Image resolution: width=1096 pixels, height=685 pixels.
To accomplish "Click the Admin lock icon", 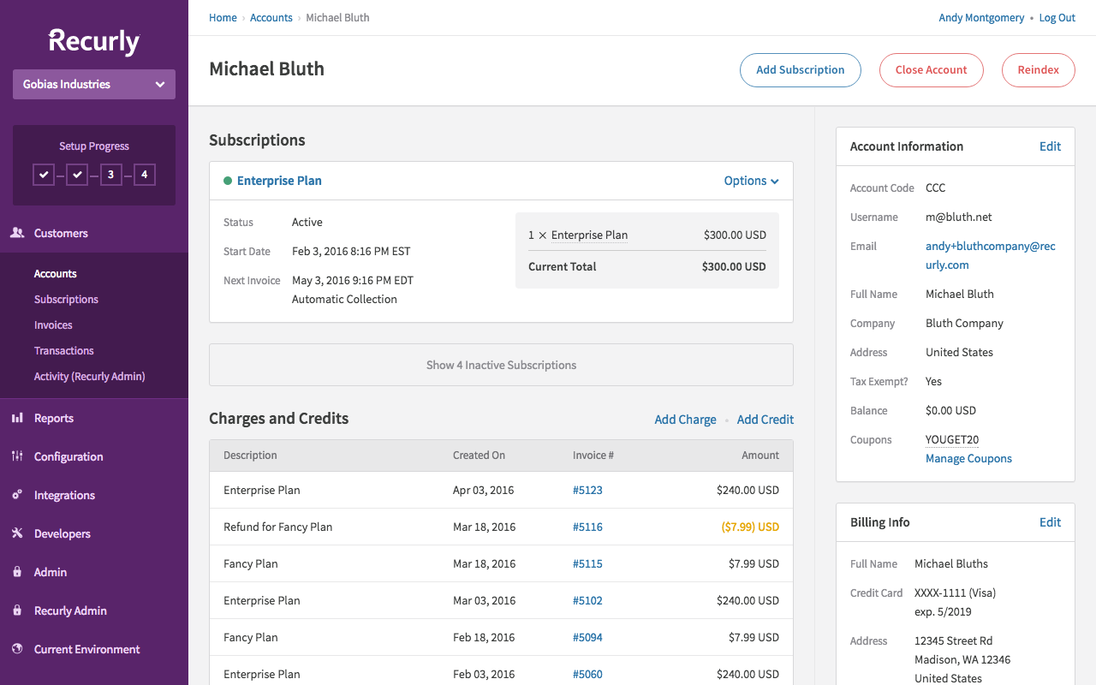I will (x=17, y=572).
